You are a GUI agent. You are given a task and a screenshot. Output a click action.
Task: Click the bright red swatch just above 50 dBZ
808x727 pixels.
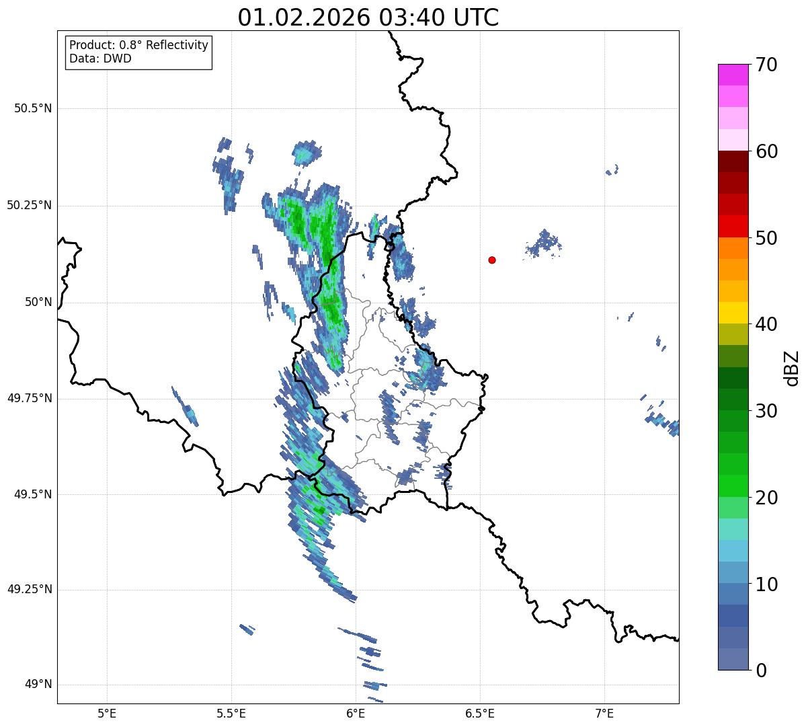(733, 227)
